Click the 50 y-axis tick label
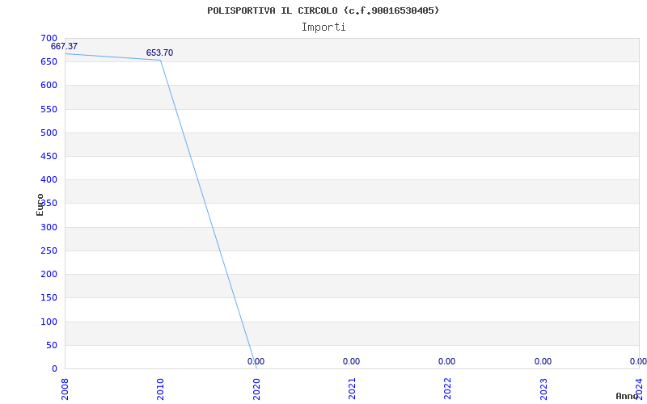 51,345
